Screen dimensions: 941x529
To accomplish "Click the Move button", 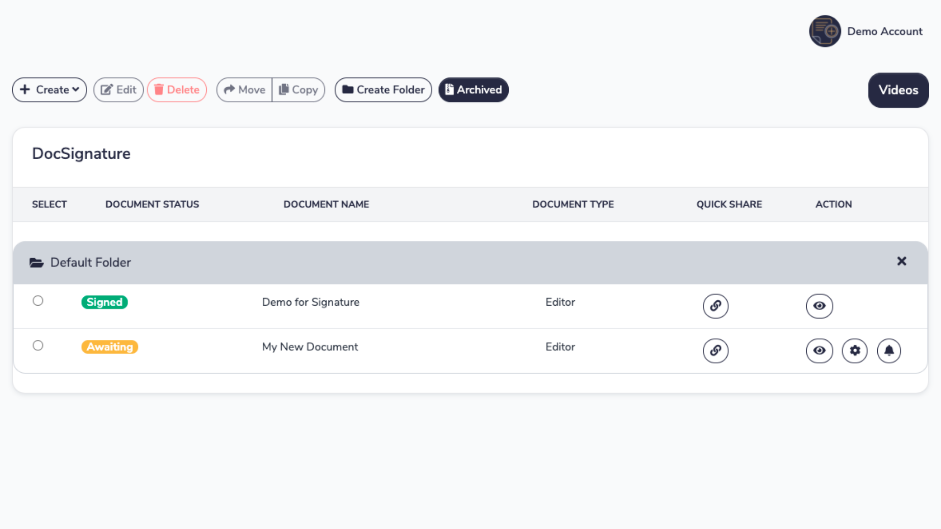I will (245, 90).
